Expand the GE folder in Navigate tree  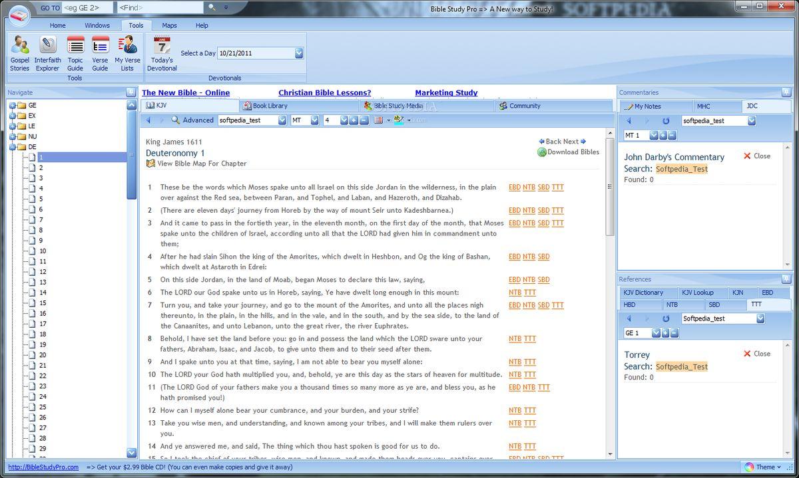(12, 105)
